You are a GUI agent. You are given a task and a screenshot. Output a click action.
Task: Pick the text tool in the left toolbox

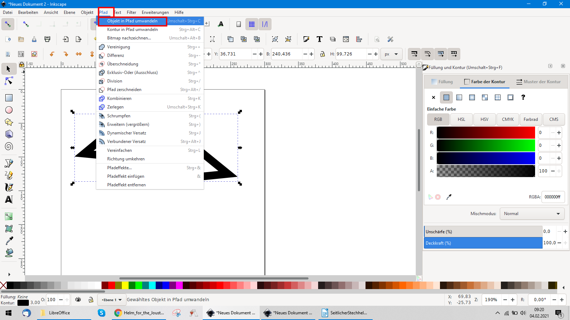point(9,199)
